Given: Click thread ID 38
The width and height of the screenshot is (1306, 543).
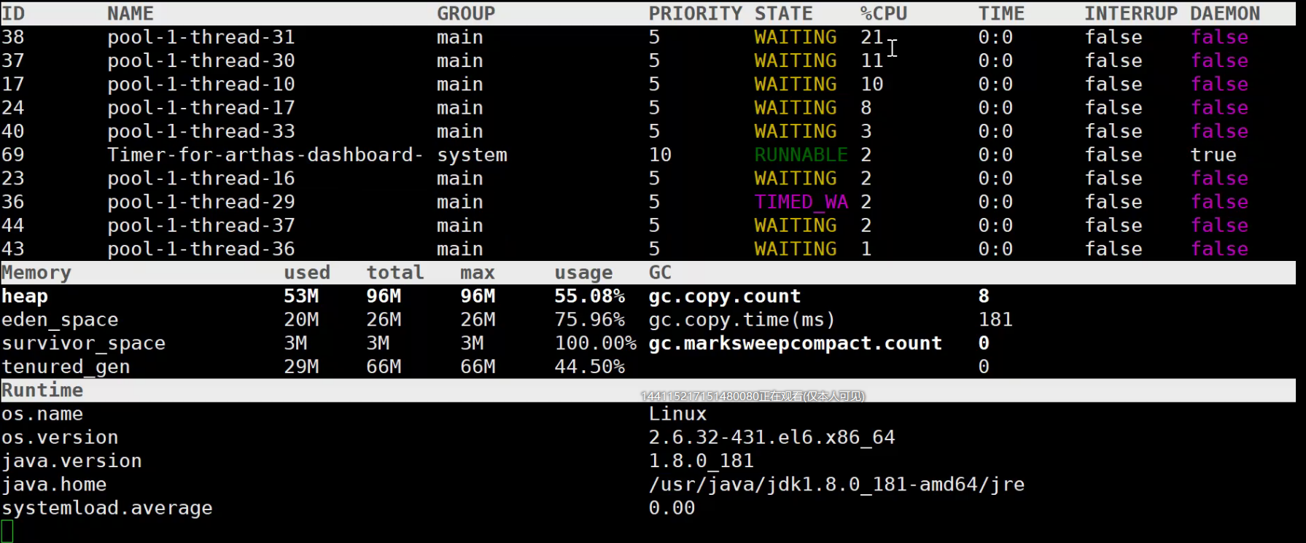Looking at the screenshot, I should click(13, 37).
